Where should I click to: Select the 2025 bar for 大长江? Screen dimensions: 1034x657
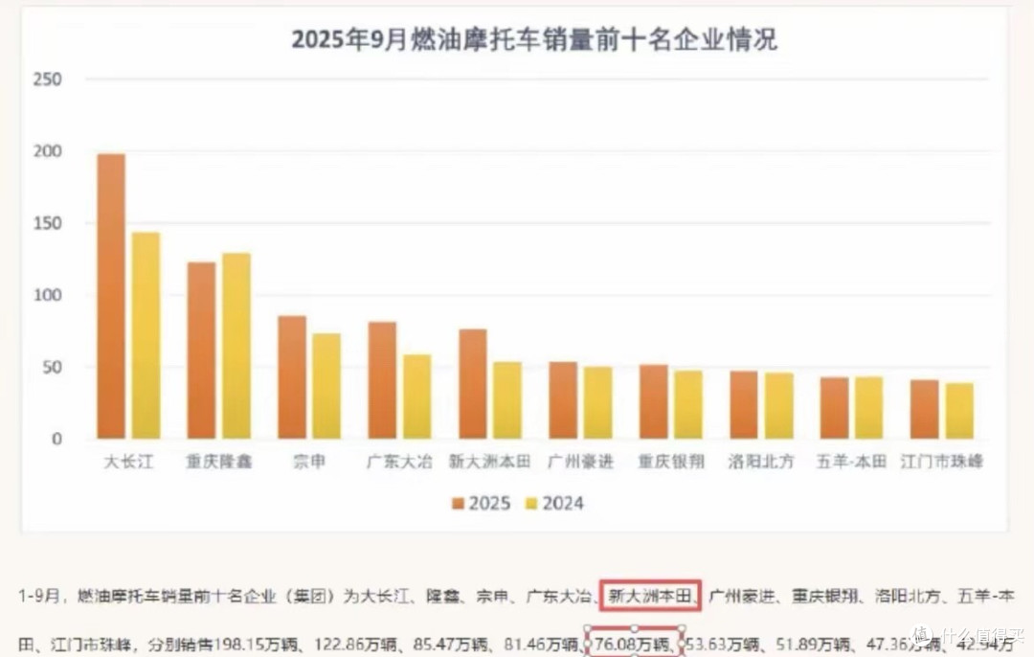[111, 296]
